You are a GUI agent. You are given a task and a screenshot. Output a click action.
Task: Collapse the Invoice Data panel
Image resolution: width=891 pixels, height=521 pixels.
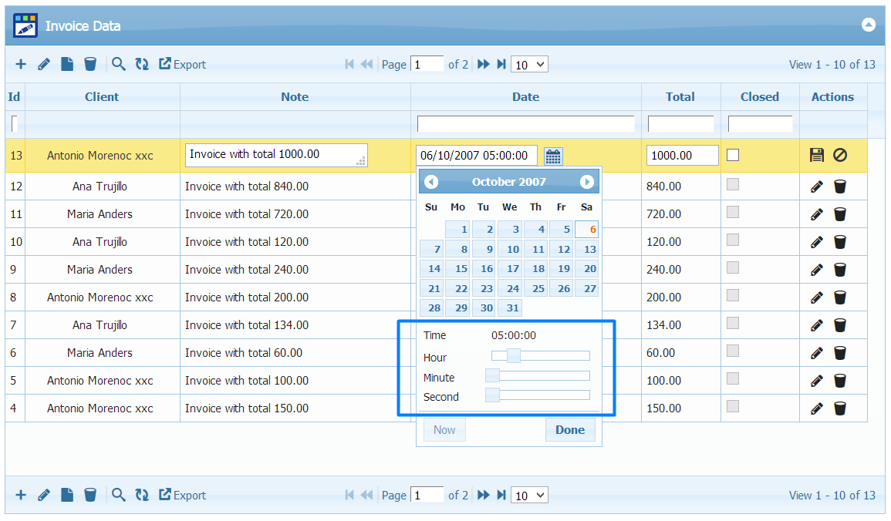(x=869, y=25)
